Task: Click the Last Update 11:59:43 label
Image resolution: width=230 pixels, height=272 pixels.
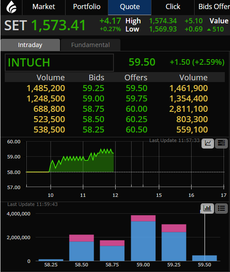Action: coord(32,204)
